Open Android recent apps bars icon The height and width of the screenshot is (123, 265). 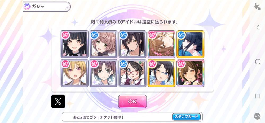click(x=258, y=96)
